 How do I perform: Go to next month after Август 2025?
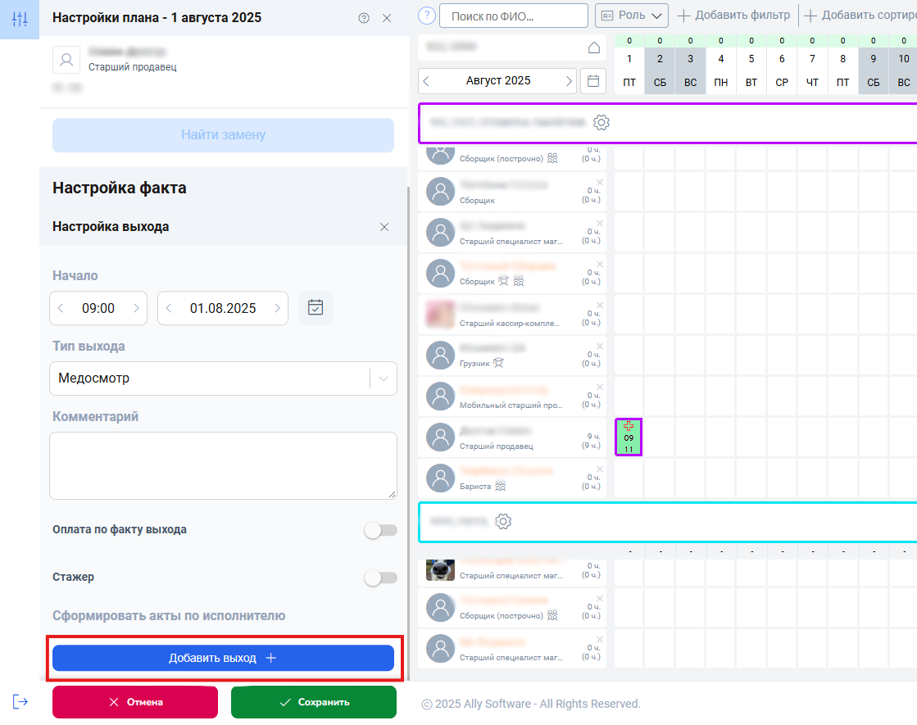[569, 81]
